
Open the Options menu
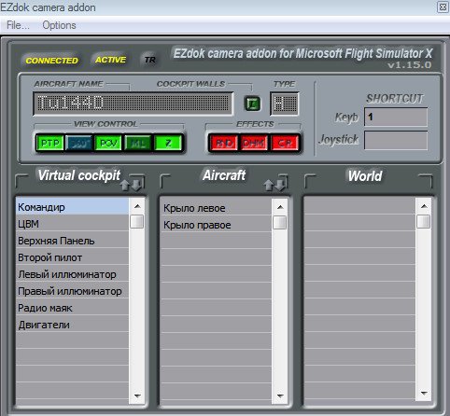click(59, 25)
